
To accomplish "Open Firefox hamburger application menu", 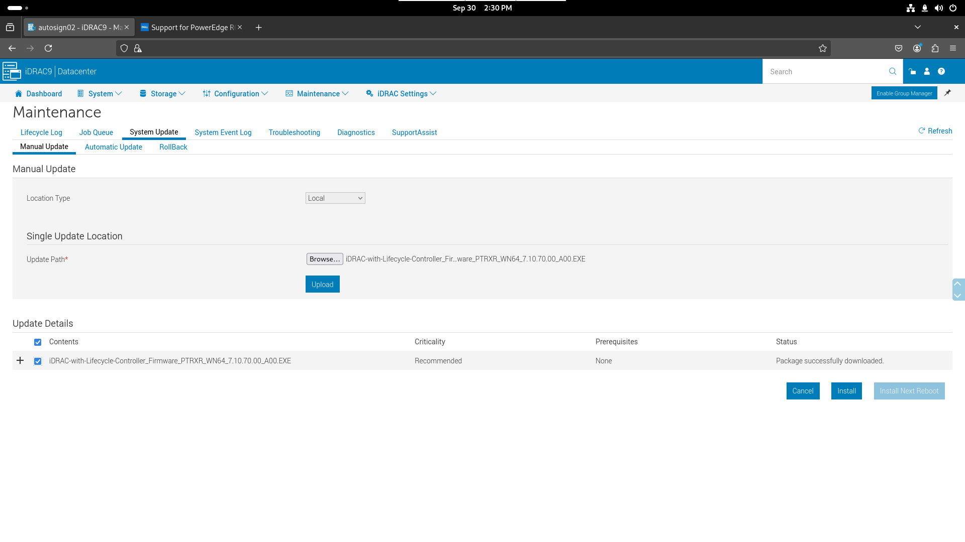I will click(953, 48).
